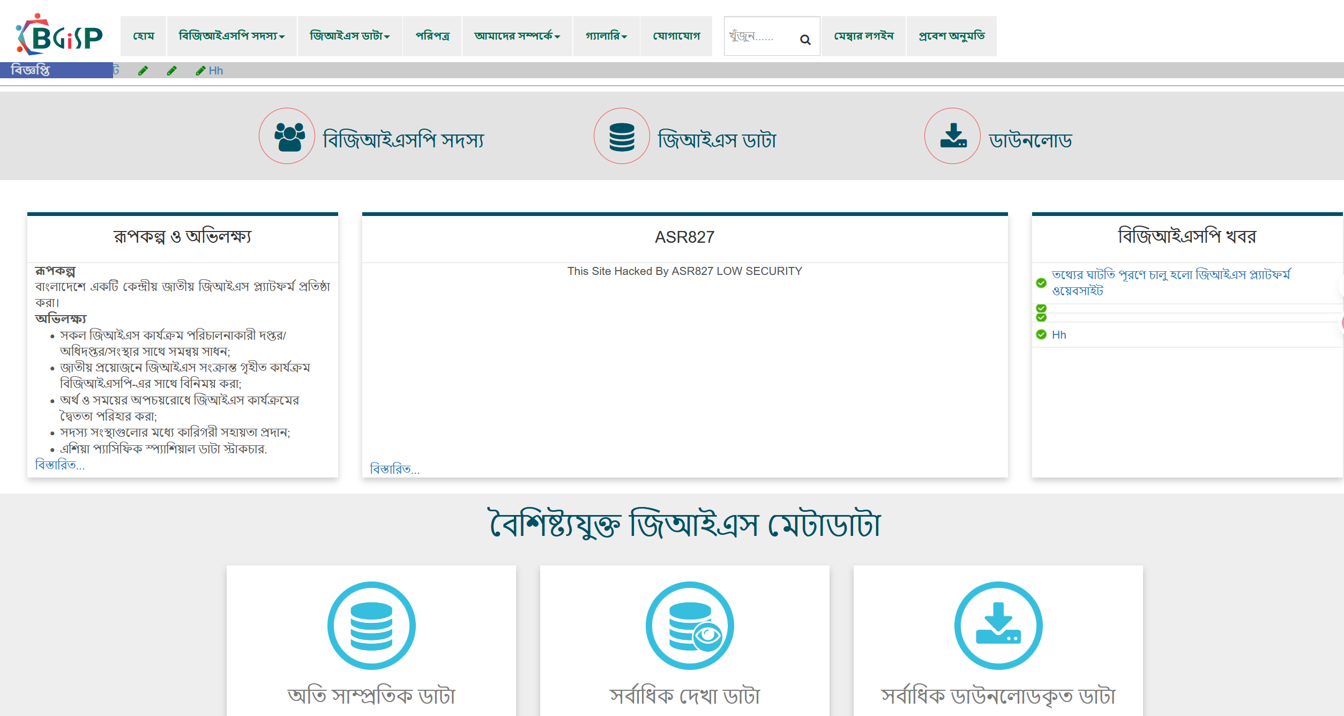This screenshot has width=1344, height=716.
Task: Click the download circle icon in banner
Action: 952,136
